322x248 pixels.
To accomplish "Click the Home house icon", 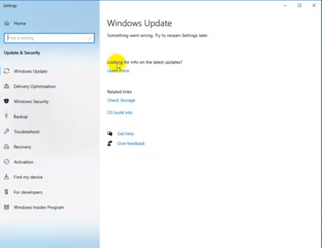I will [7, 23].
